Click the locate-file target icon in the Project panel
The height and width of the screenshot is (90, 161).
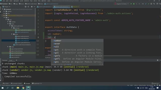[x=25, y=7]
